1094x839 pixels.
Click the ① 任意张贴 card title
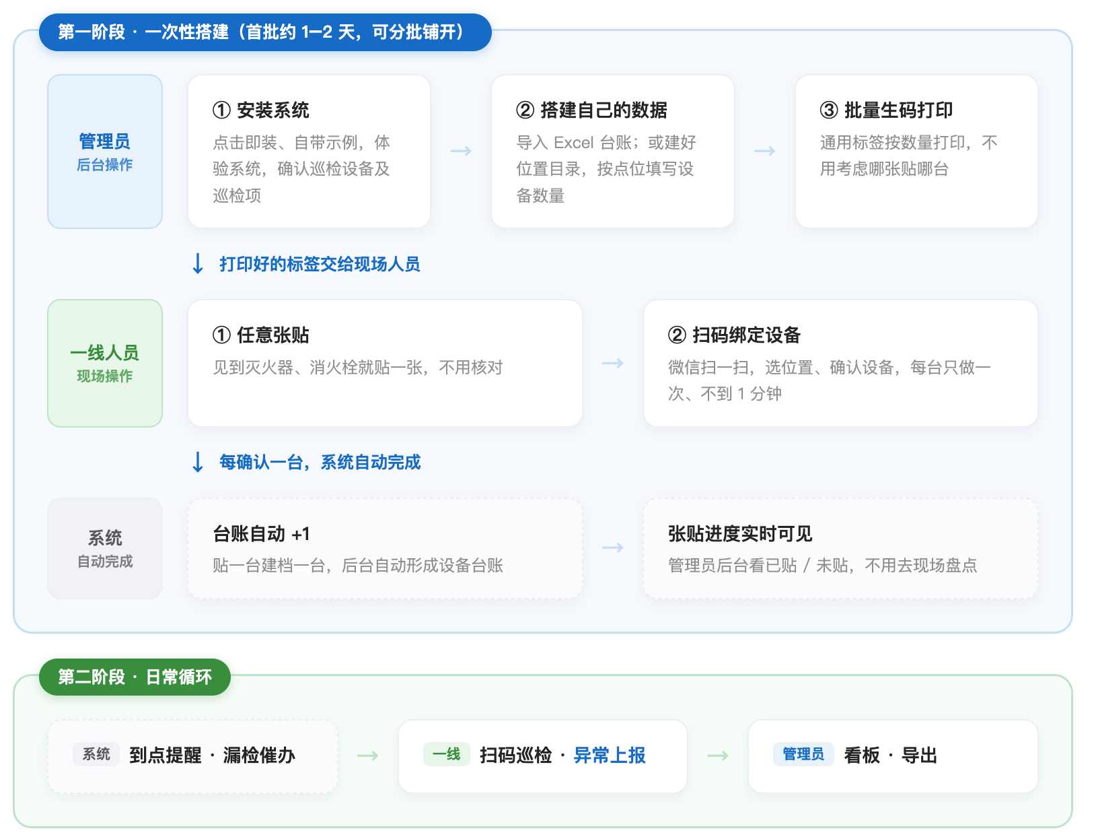[x=261, y=335]
